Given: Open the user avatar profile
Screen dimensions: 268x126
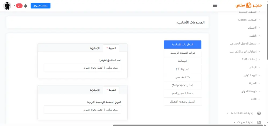Looking at the screenshot, I should point(7,6).
